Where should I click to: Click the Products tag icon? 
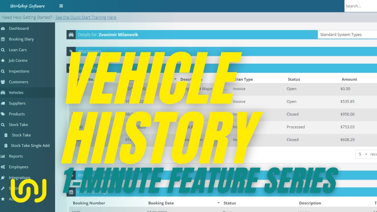[3, 114]
